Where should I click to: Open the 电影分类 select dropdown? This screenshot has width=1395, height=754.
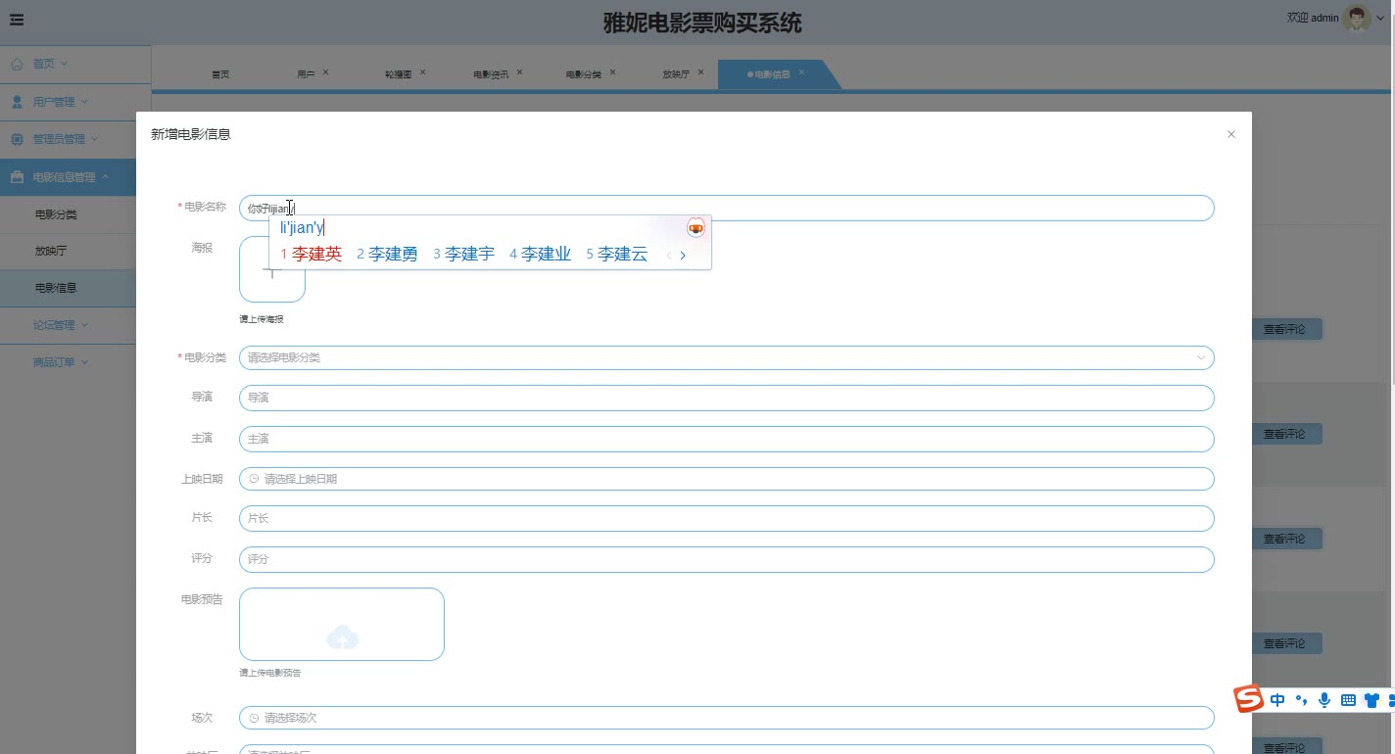726,358
